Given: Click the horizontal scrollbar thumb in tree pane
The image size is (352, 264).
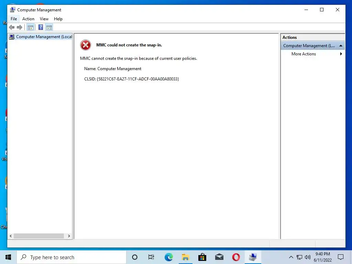Looking at the screenshot, I should tap(38, 236).
